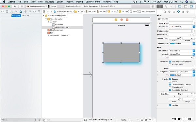196x122 pixels.
Task: Zoom out the canvas with minus
Action: coord(117,120)
